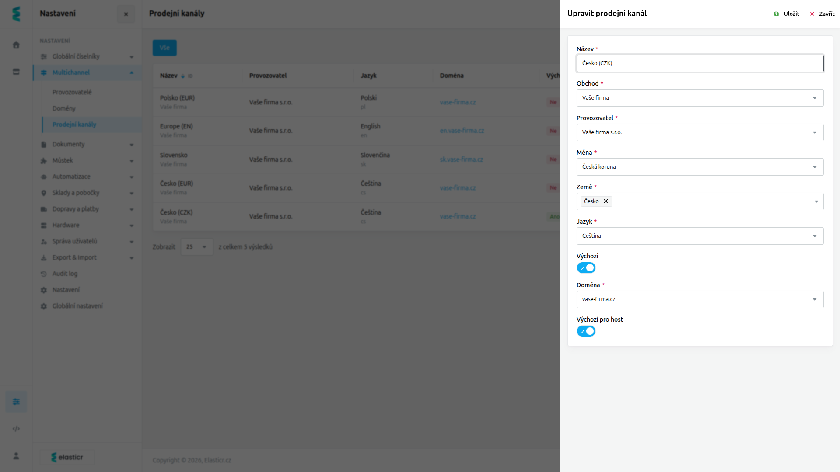Screen dimensions: 840x472
Task: Open the user profile icon
Action: pyautogui.click(x=16, y=456)
